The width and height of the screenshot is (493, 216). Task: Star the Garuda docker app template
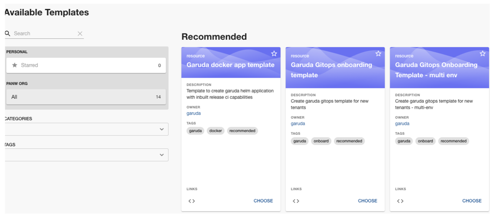coord(274,53)
